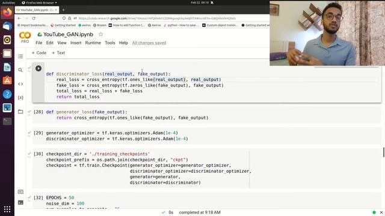Open the Import bookmarks item
The height and width of the screenshot is (216, 385).
[x=32, y=25]
